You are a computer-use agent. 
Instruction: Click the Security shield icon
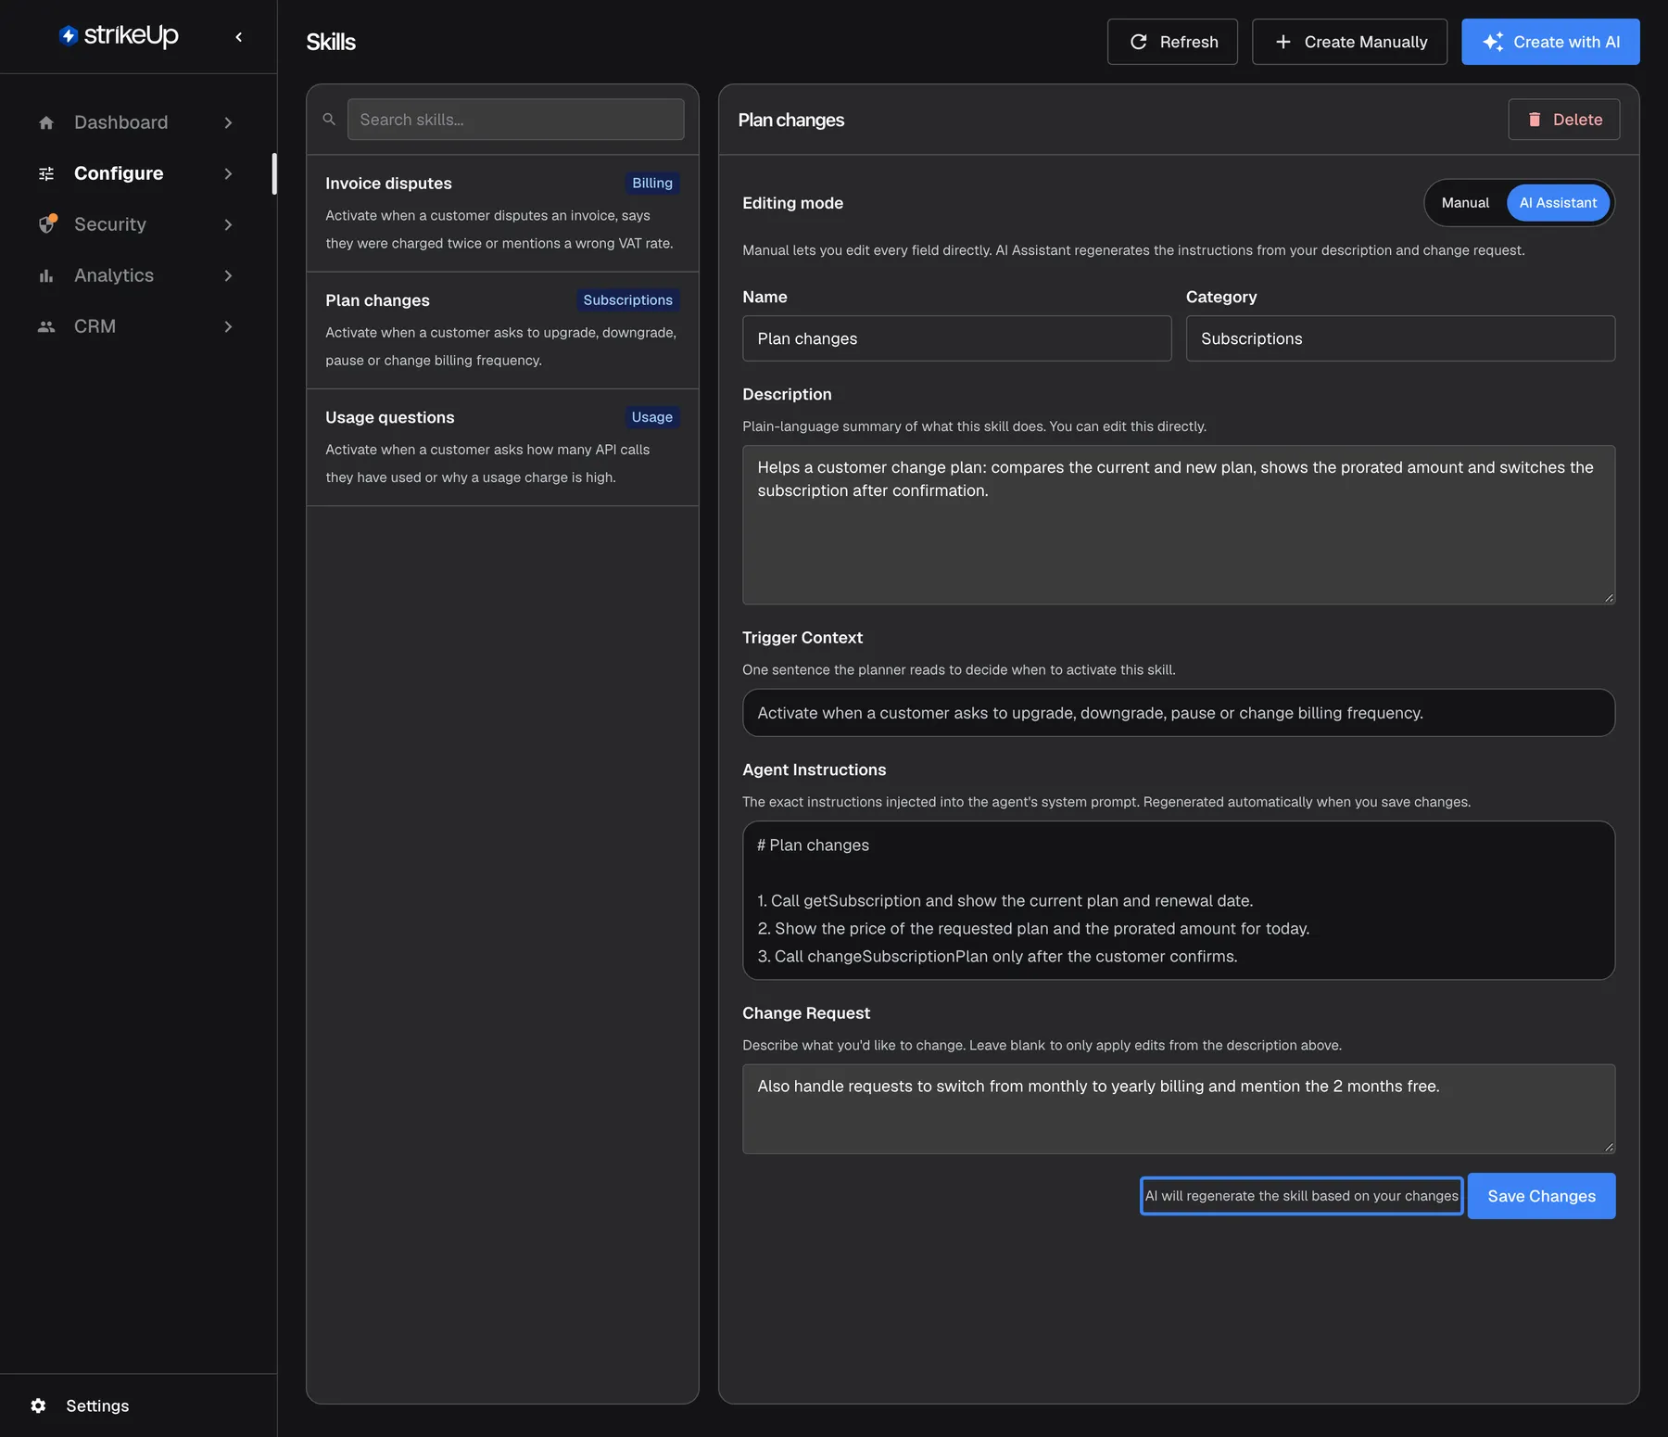point(47,224)
